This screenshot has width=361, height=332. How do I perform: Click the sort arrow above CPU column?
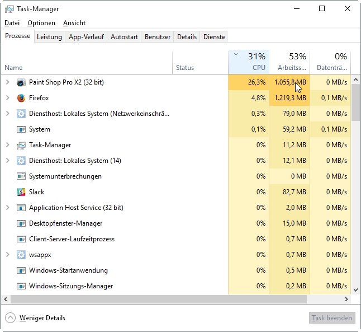coord(236,54)
